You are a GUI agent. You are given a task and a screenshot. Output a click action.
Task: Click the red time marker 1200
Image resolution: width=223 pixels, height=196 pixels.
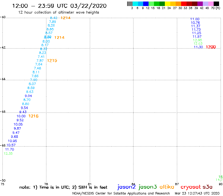tap(211, 47)
